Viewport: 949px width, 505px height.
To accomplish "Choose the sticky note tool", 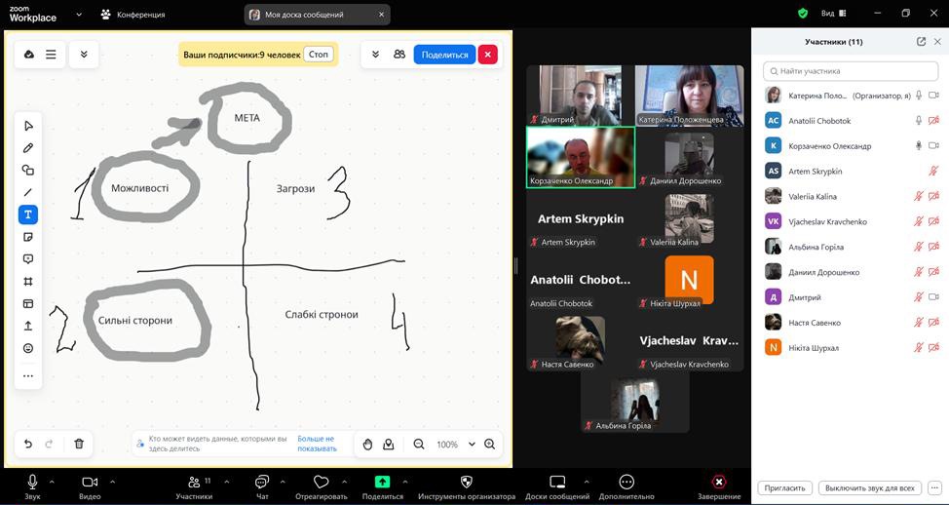I will point(28,237).
